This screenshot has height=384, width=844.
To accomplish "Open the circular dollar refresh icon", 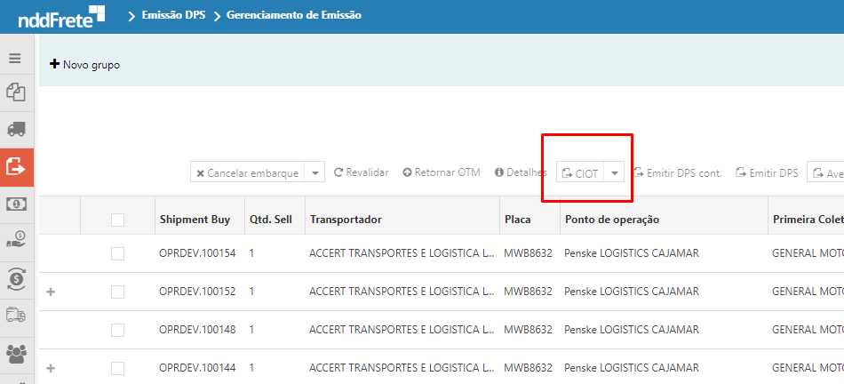I will 16,279.
